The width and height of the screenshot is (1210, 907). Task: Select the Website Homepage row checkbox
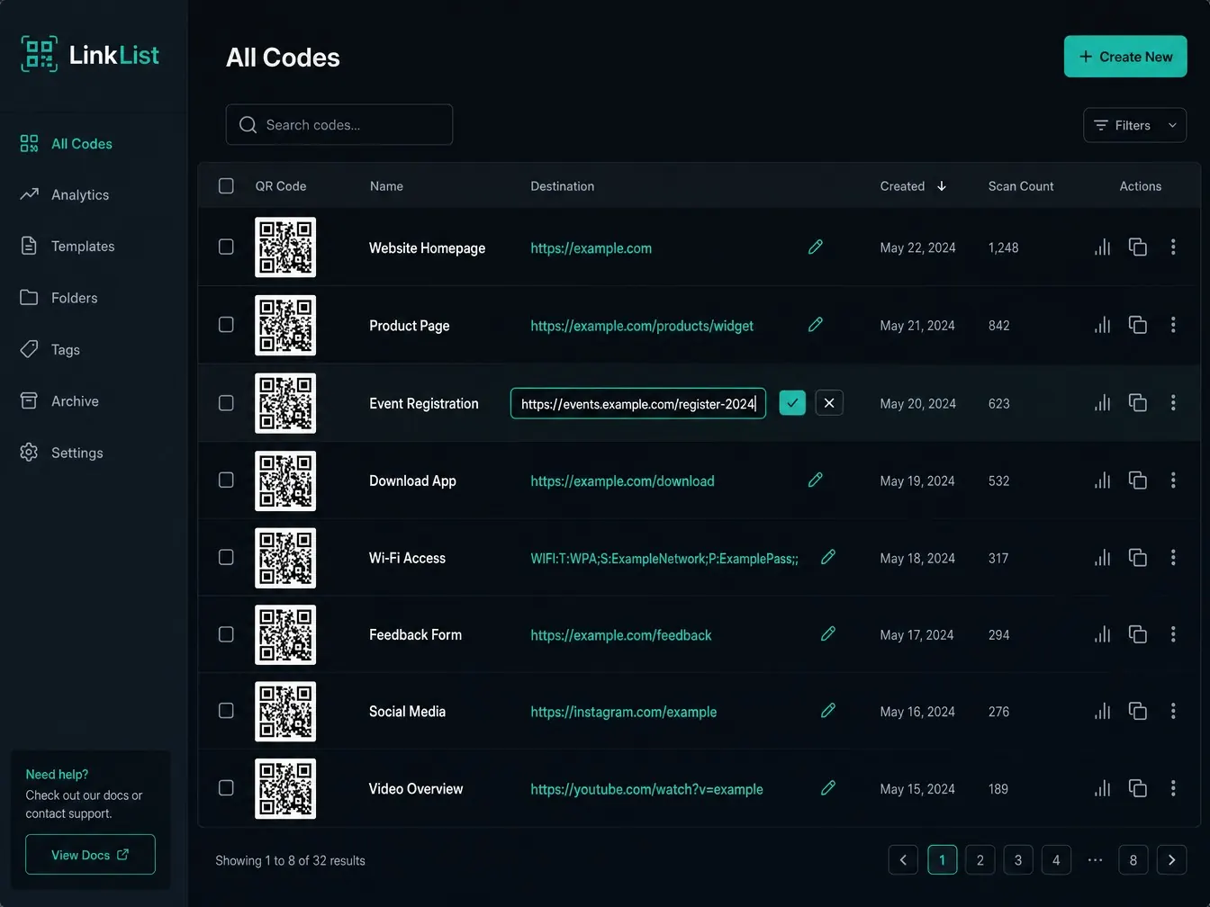click(x=226, y=247)
